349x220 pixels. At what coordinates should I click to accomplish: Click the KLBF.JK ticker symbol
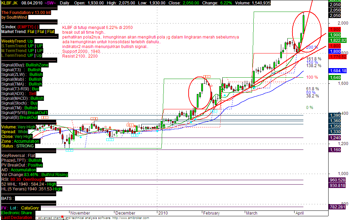pos(9,3)
